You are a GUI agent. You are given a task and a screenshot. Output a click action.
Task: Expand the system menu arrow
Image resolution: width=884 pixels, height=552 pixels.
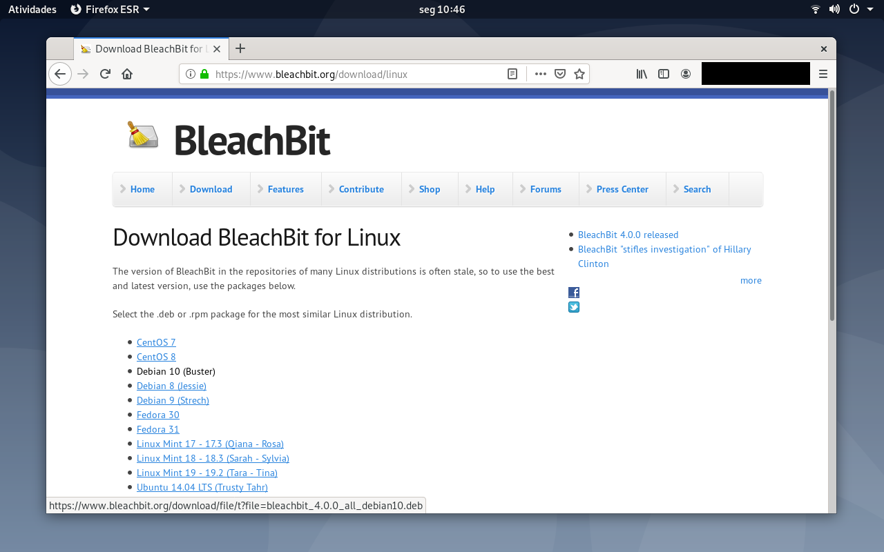click(x=869, y=10)
